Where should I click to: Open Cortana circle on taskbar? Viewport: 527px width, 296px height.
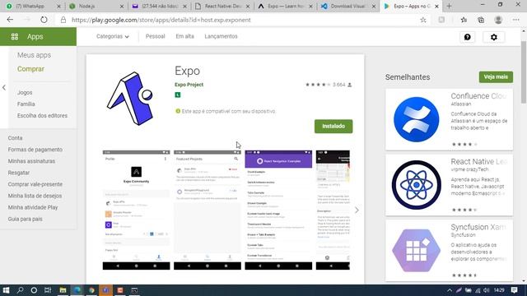coord(34,290)
